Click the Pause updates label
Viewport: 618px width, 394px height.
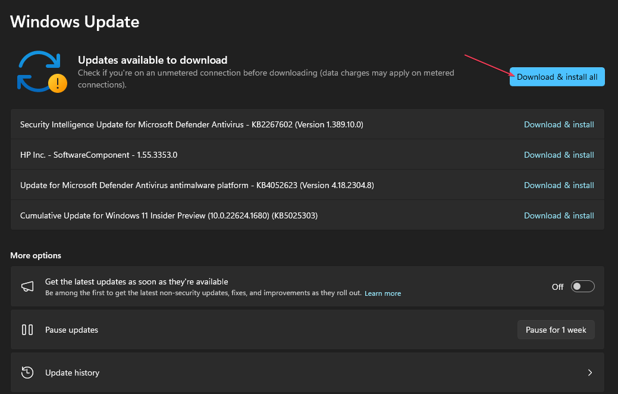(x=72, y=330)
